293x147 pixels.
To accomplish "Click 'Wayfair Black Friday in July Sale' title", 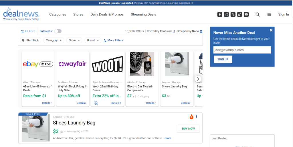I will pyautogui.click(x=72, y=88).
